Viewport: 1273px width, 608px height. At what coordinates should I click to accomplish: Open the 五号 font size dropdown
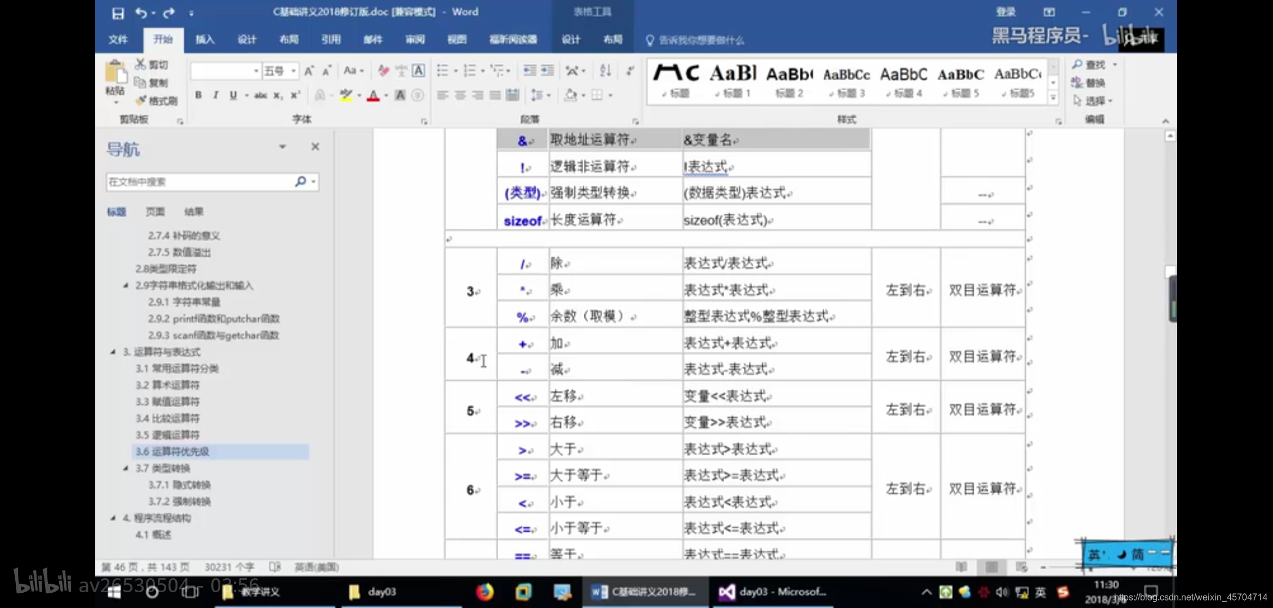(294, 71)
